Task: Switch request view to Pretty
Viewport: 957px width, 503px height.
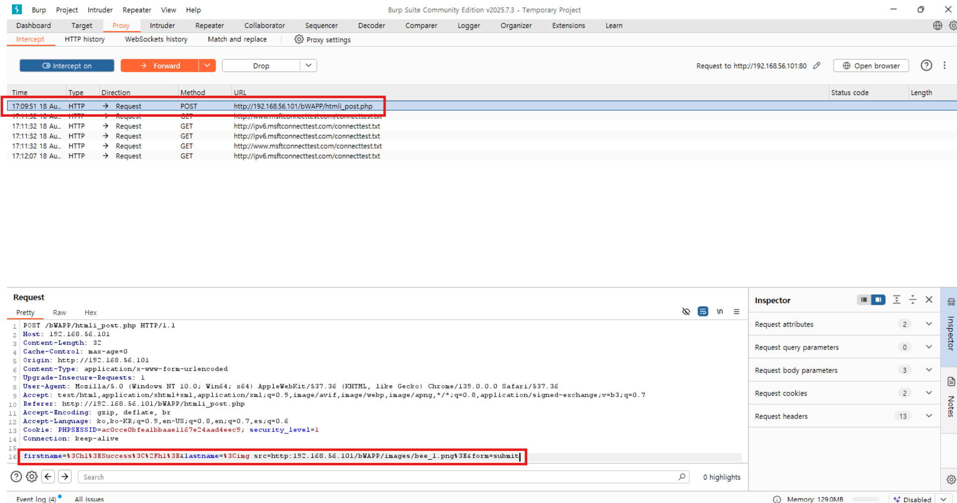Action: [25, 313]
